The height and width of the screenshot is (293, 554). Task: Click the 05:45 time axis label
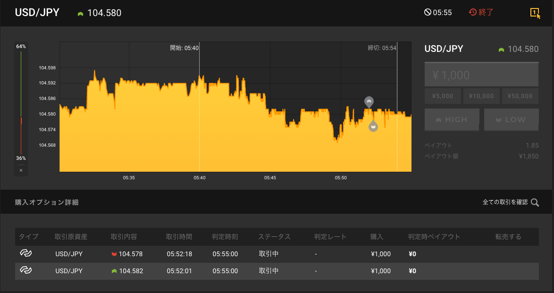(x=270, y=178)
